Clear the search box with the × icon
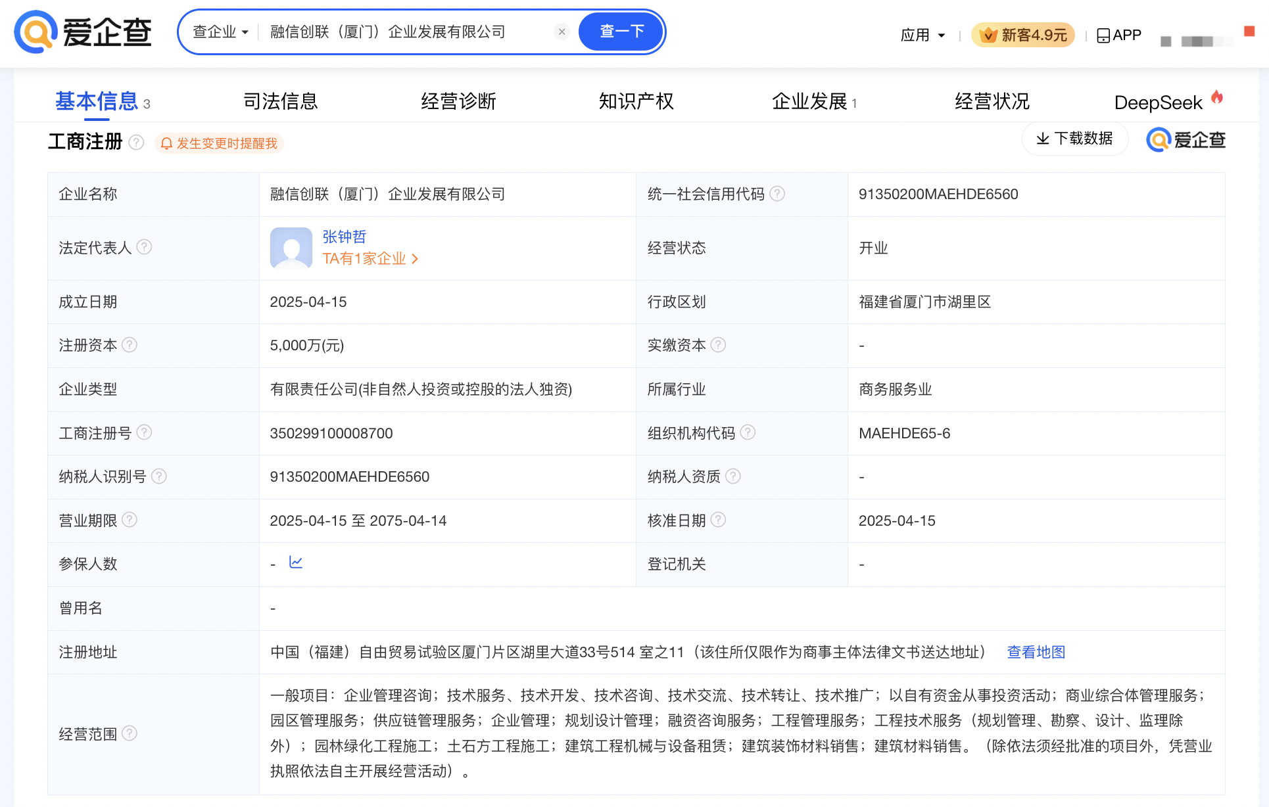 562,31
